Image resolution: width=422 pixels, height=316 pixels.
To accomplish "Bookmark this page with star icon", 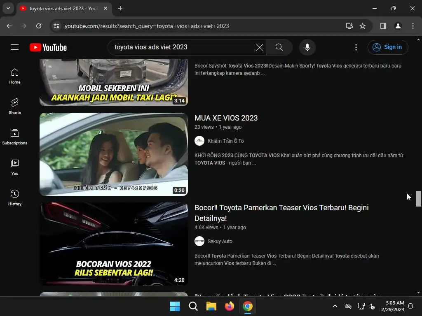I will point(363,26).
